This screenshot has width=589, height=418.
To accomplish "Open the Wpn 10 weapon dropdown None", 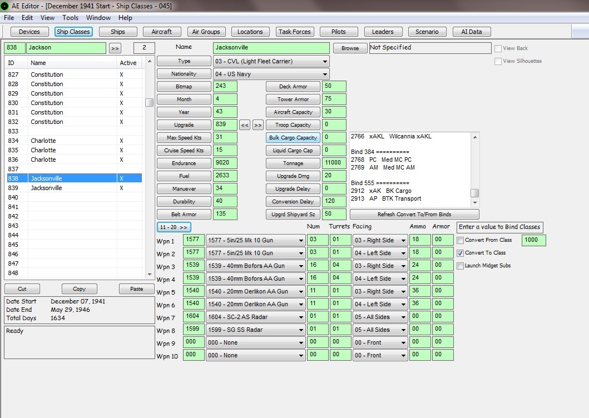I will click(x=255, y=355).
